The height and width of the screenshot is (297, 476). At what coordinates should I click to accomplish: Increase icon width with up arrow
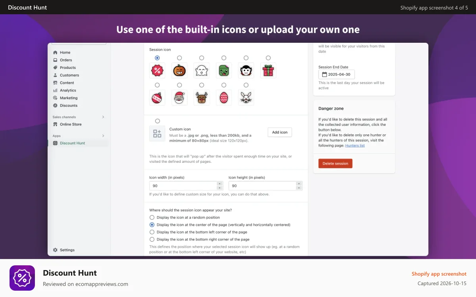click(220, 184)
